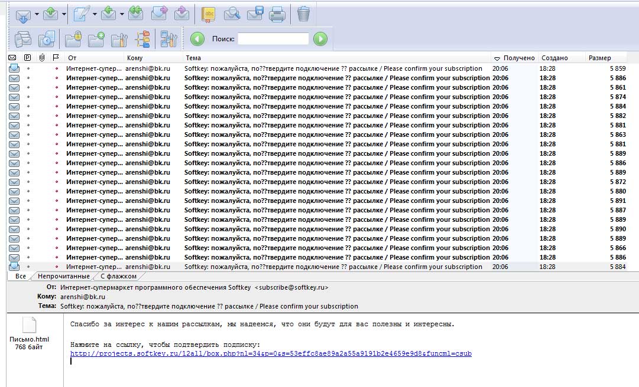639x387 pixels.
Task: Click the get new mail icon
Action: tap(22, 14)
